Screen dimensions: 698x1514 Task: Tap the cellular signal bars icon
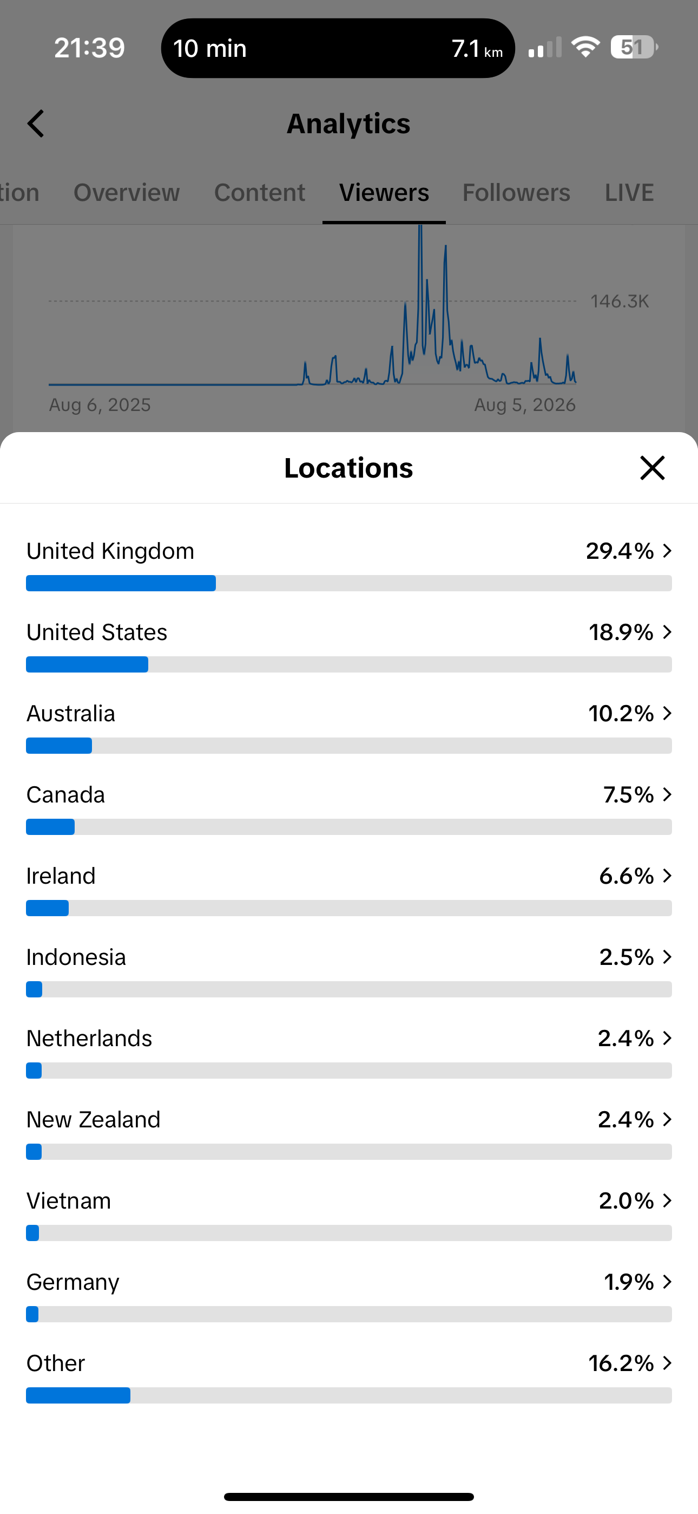(x=545, y=48)
